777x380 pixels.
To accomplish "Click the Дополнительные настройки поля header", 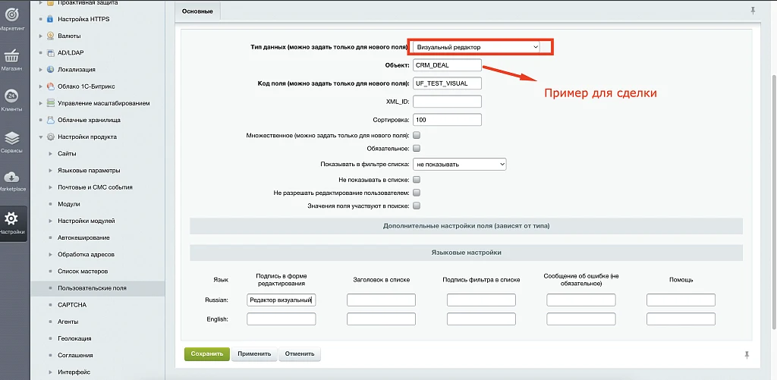I will pos(467,226).
